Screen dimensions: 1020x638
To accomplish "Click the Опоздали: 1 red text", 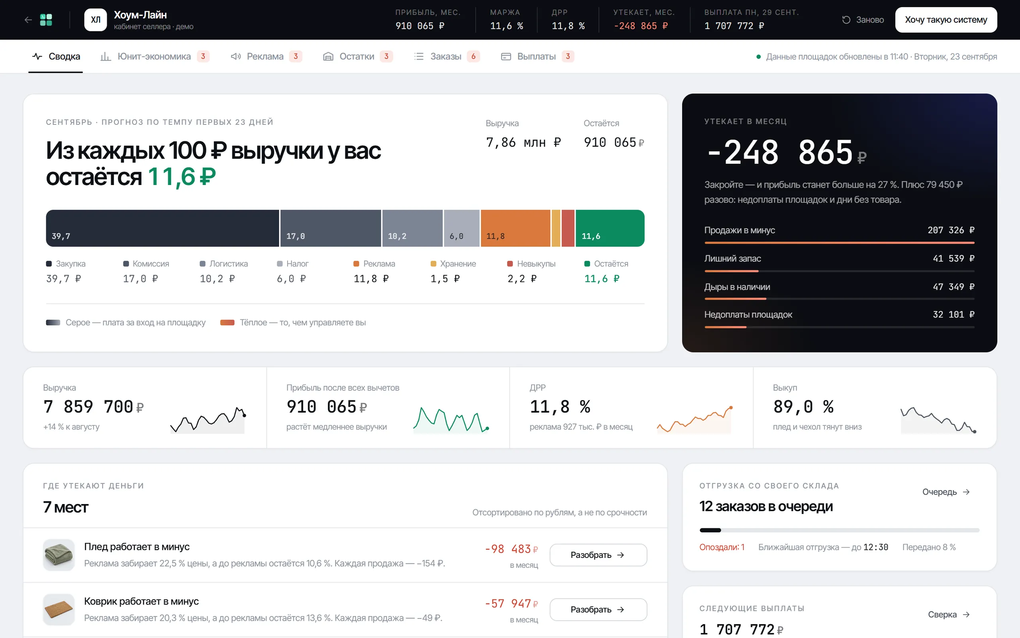I will coord(722,547).
